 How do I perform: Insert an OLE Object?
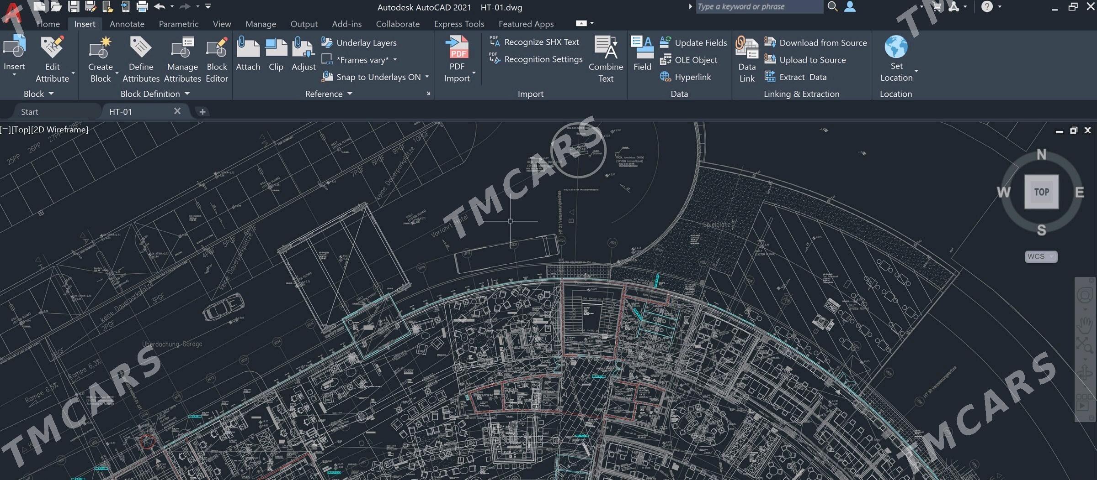pos(688,60)
